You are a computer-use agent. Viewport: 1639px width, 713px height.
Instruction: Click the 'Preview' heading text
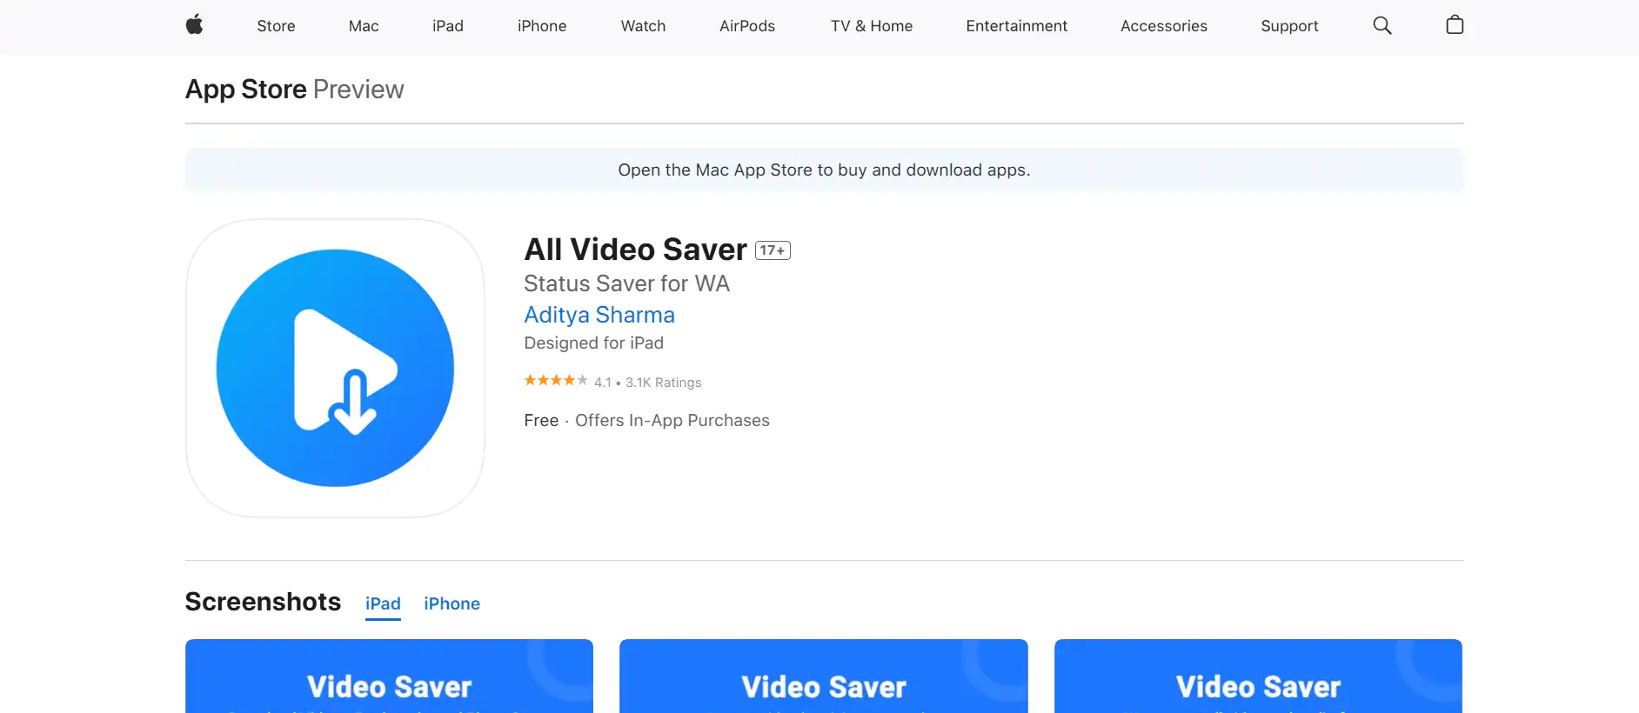[358, 90]
